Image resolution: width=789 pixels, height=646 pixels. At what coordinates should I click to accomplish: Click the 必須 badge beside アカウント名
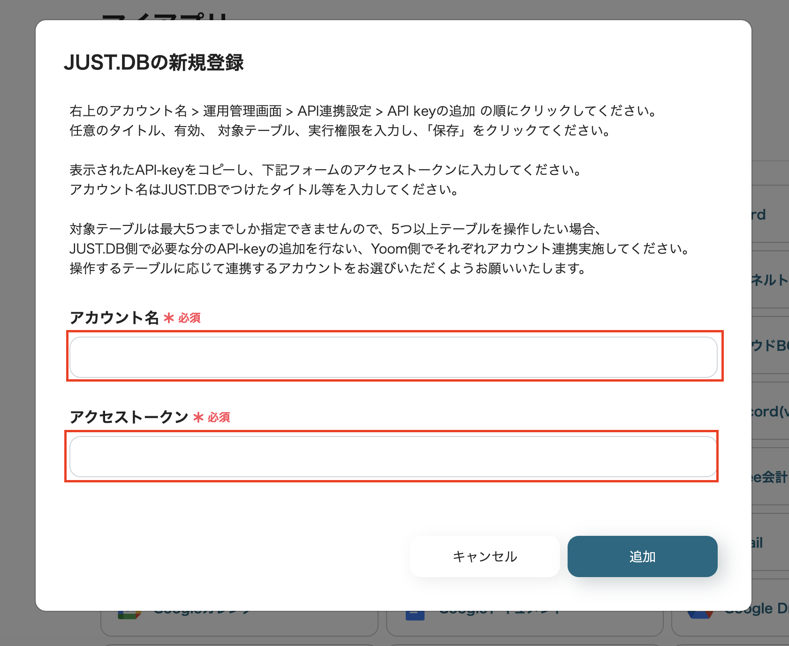(190, 318)
